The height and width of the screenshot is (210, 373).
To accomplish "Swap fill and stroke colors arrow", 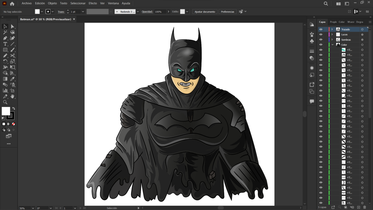I will tap(13, 109).
